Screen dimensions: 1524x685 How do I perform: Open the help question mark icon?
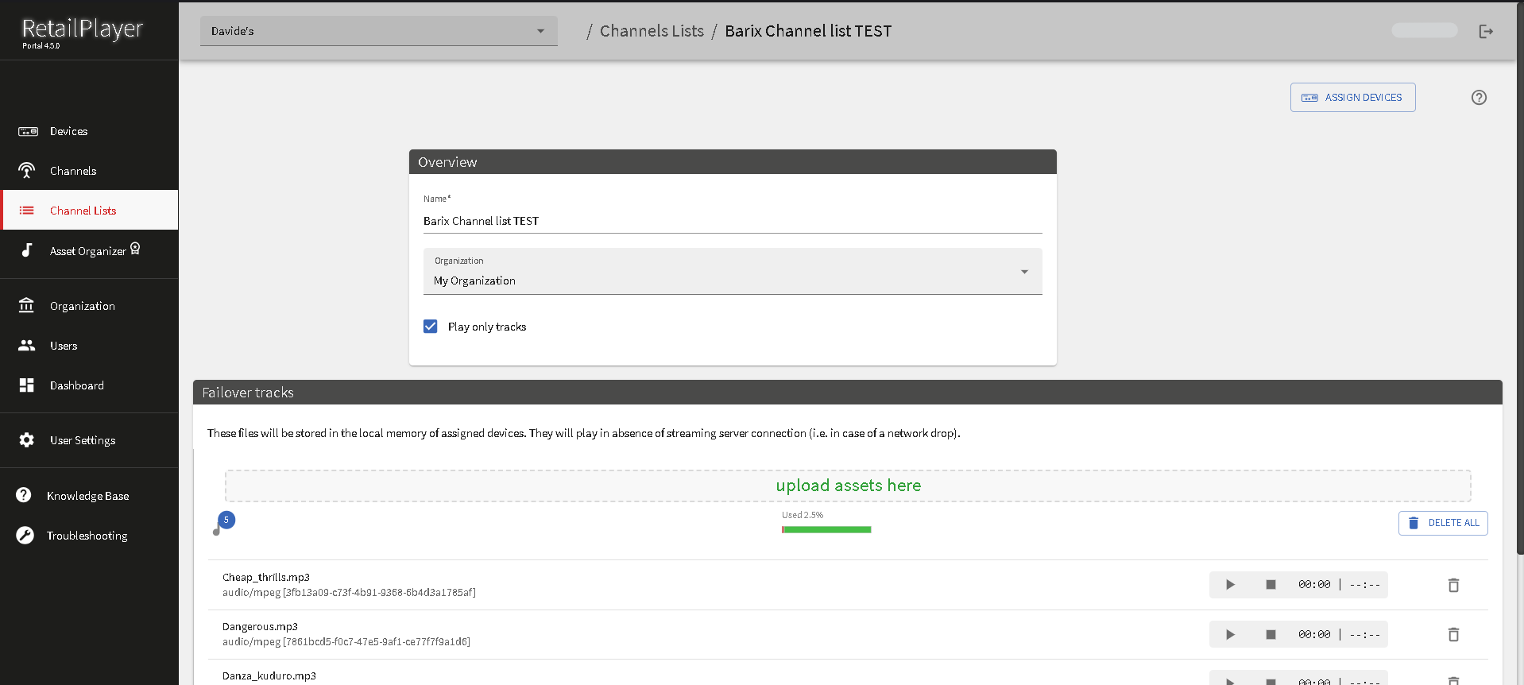pos(1478,98)
